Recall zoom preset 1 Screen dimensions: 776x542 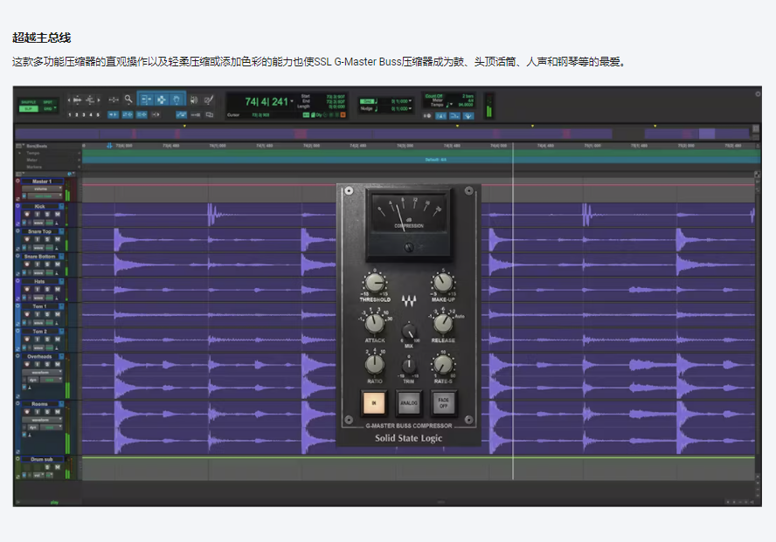(x=70, y=114)
